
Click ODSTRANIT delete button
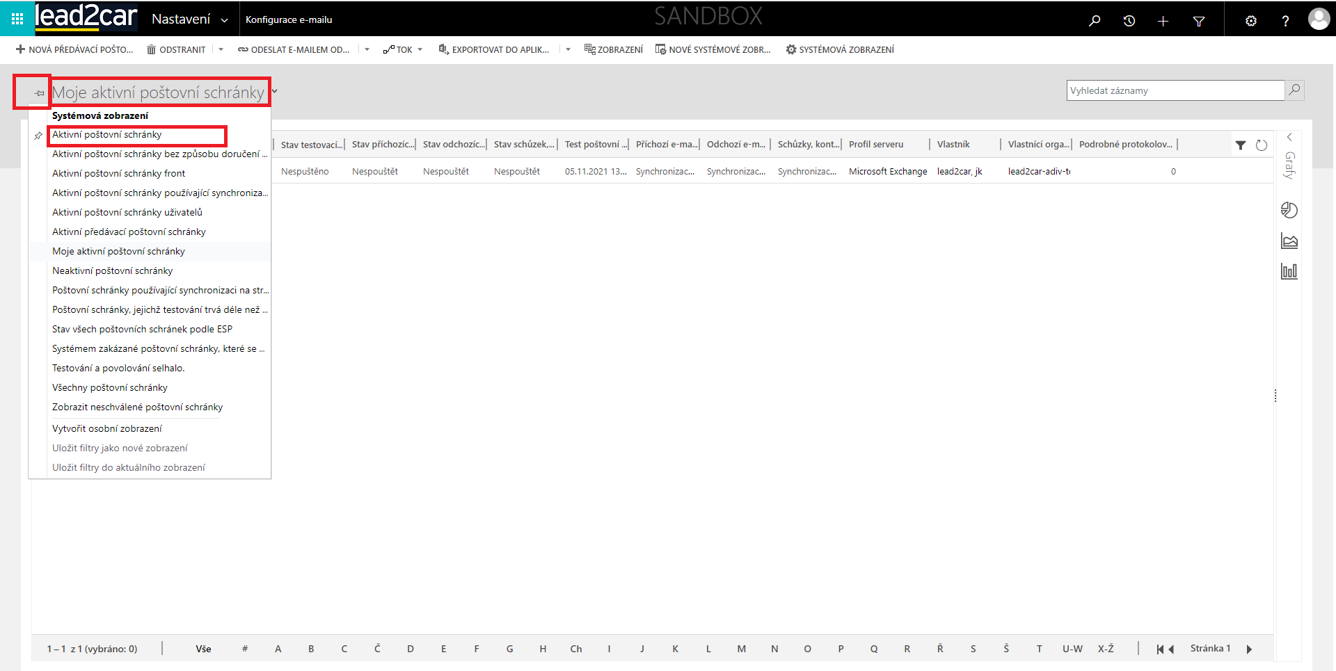tap(176, 50)
